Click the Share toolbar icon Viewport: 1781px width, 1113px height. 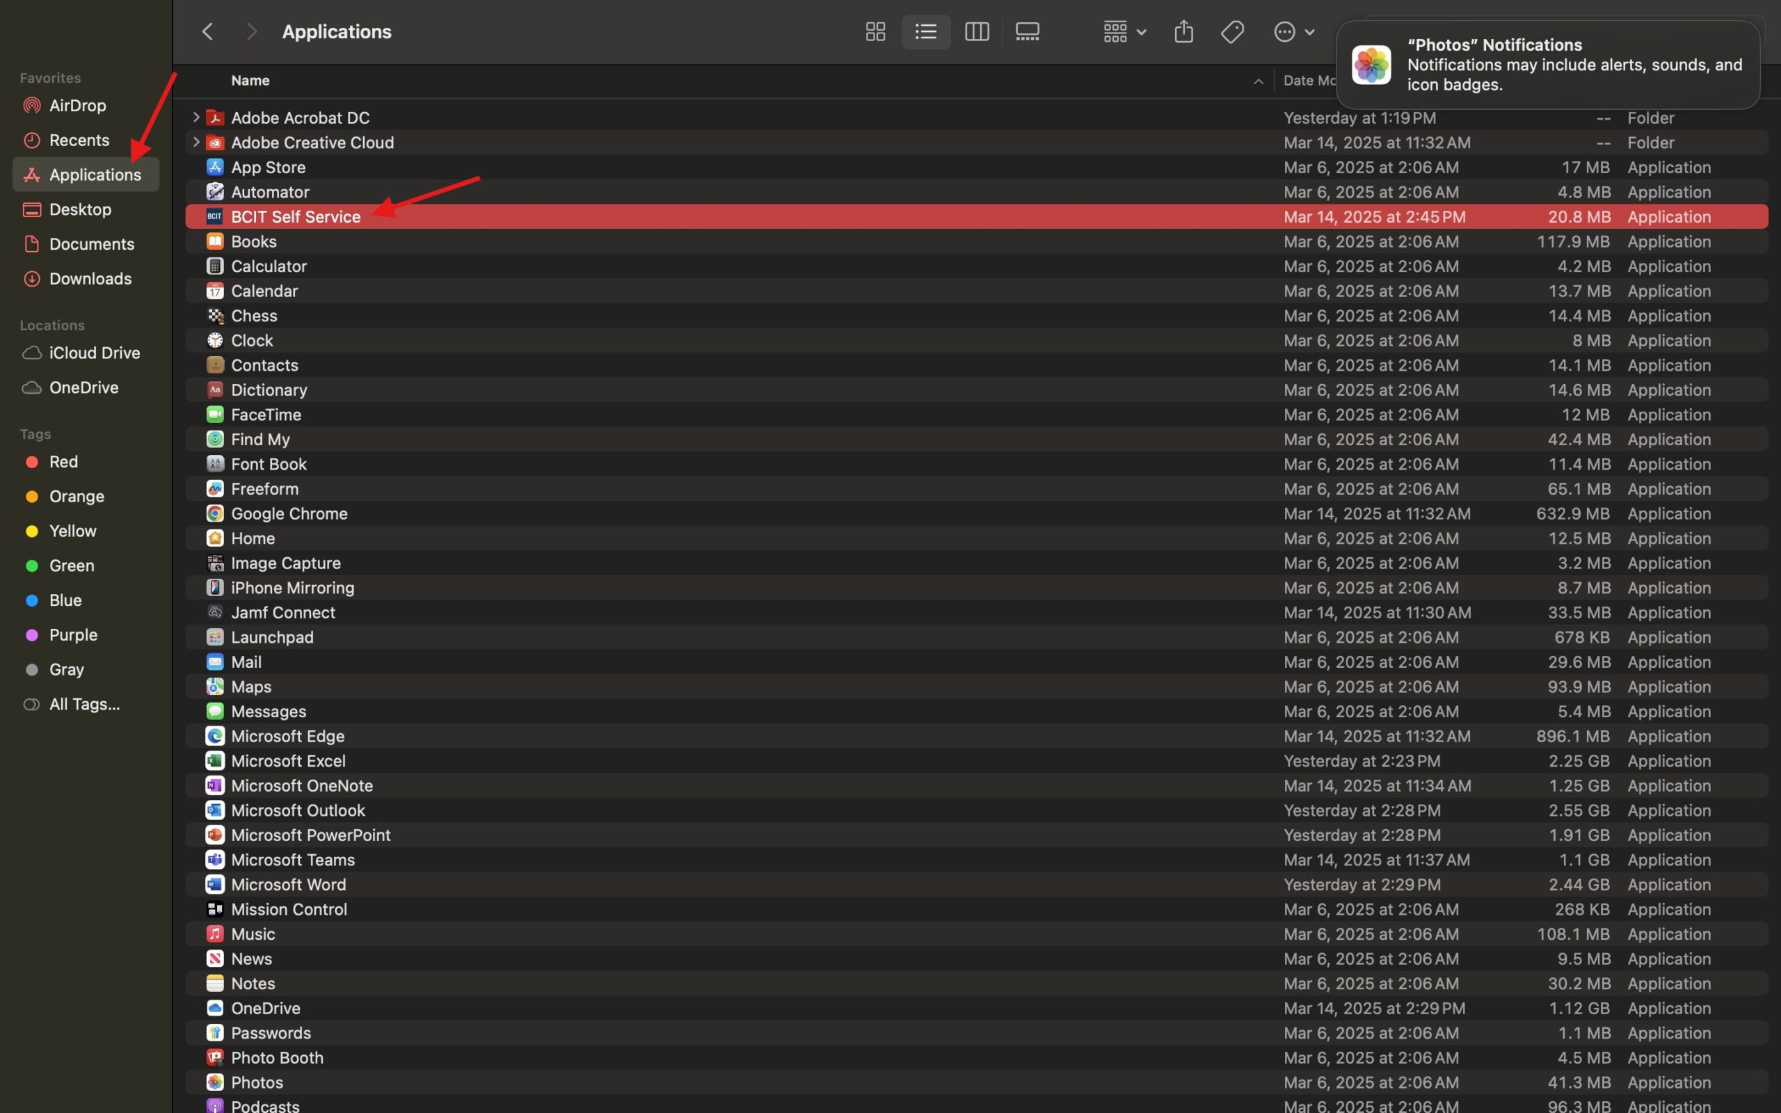pos(1183,32)
